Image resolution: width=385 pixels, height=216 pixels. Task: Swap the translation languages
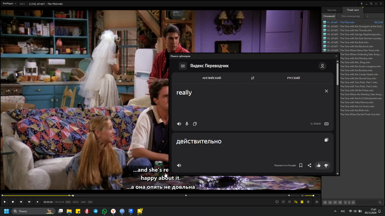[x=252, y=78]
